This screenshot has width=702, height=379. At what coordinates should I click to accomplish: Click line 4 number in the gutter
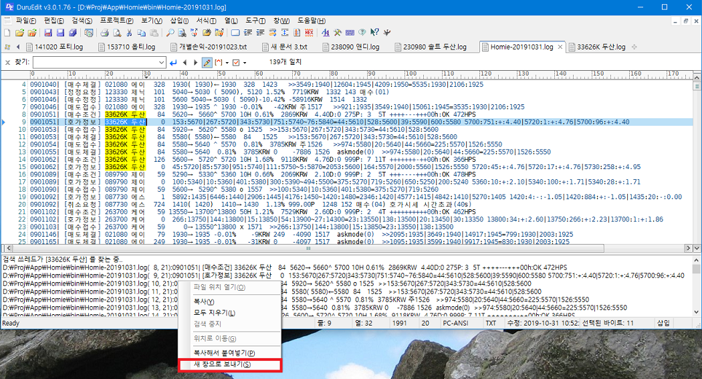click(x=23, y=84)
